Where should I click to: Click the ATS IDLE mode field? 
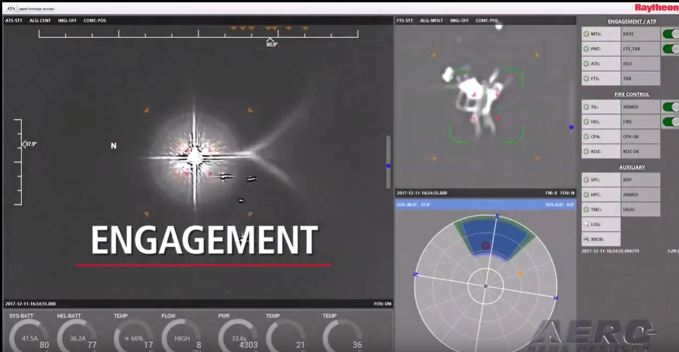640,64
